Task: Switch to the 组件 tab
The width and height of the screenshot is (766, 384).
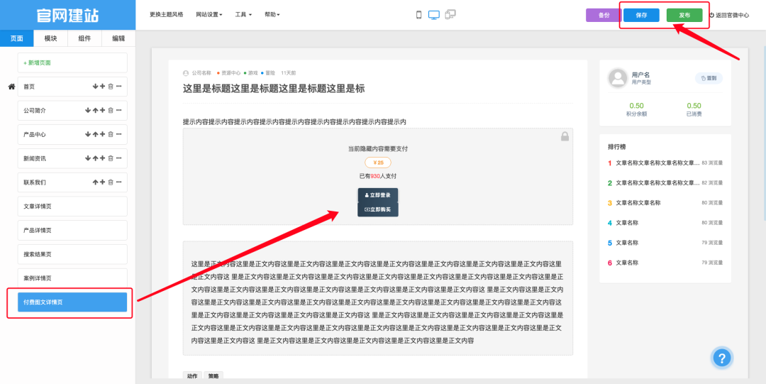Action: coord(84,38)
